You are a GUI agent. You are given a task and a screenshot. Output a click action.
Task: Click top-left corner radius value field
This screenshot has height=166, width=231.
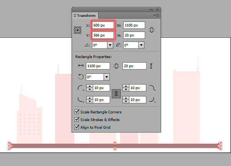[x=101, y=88]
